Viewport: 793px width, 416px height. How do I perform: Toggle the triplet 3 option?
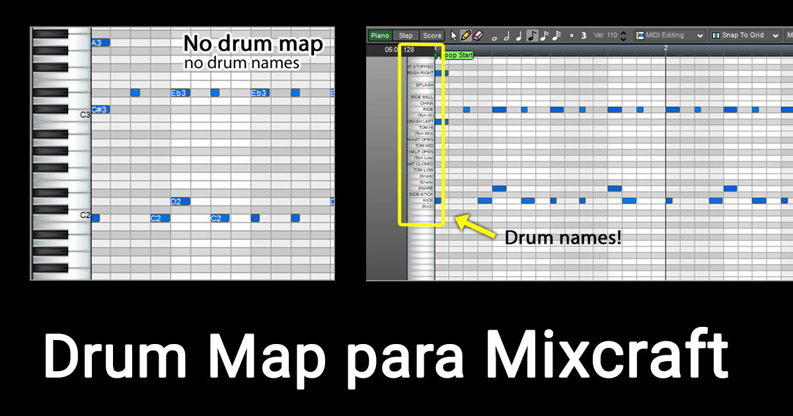point(584,36)
